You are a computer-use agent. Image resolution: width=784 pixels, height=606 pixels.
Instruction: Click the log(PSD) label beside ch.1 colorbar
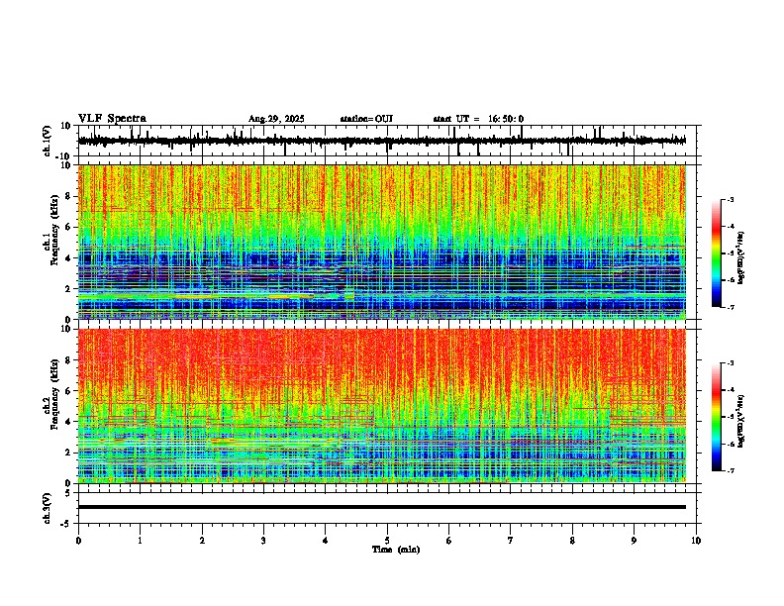coord(741,258)
